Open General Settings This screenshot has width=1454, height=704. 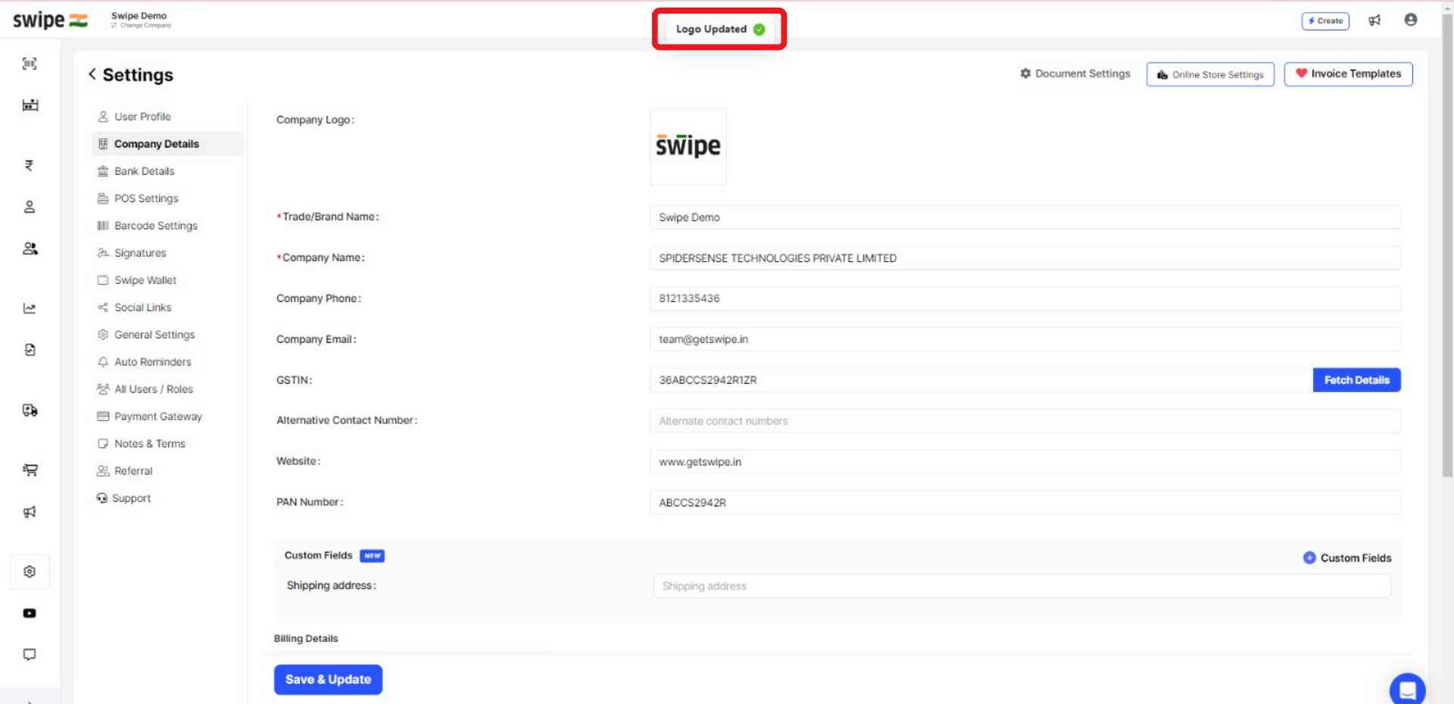coord(167,335)
